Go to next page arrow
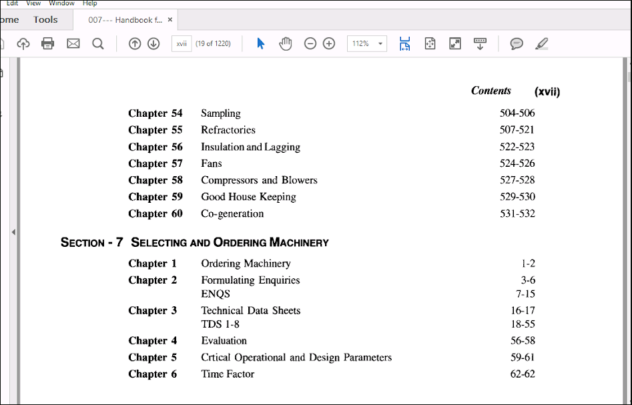 pyautogui.click(x=153, y=43)
